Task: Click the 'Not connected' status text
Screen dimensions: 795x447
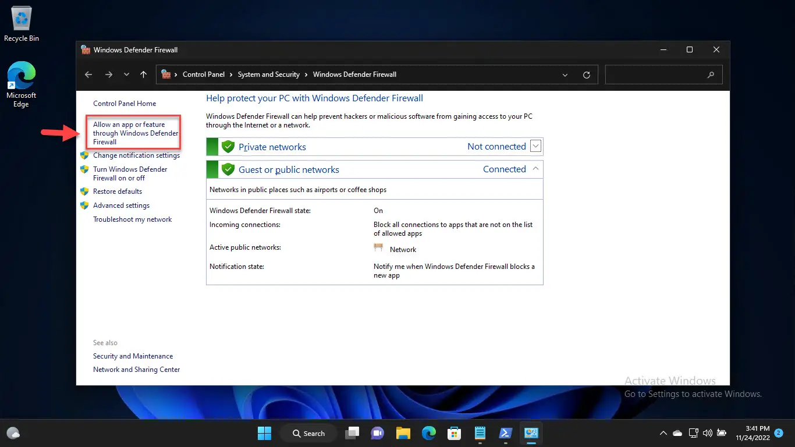Action: (496, 147)
